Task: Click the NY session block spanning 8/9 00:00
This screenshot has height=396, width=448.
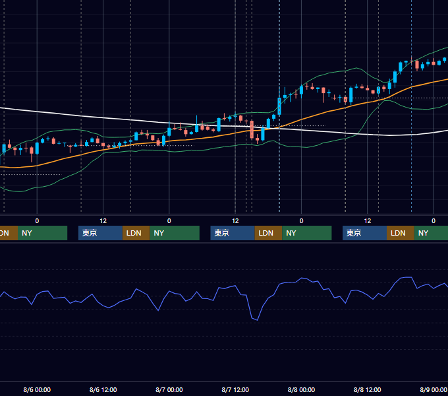Action: tap(431, 233)
